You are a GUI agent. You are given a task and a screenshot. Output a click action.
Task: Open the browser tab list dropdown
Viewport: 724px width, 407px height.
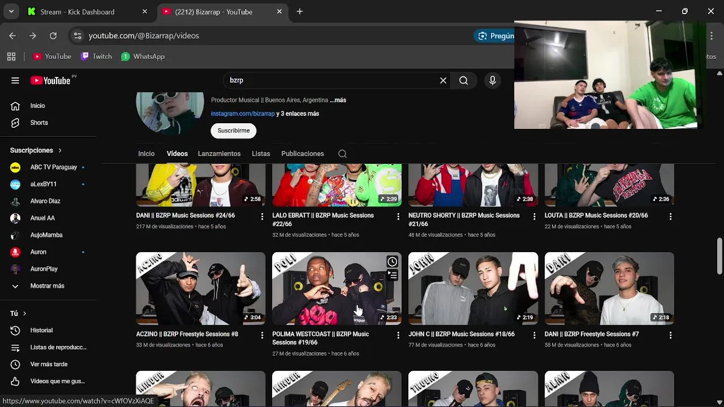pos(11,11)
